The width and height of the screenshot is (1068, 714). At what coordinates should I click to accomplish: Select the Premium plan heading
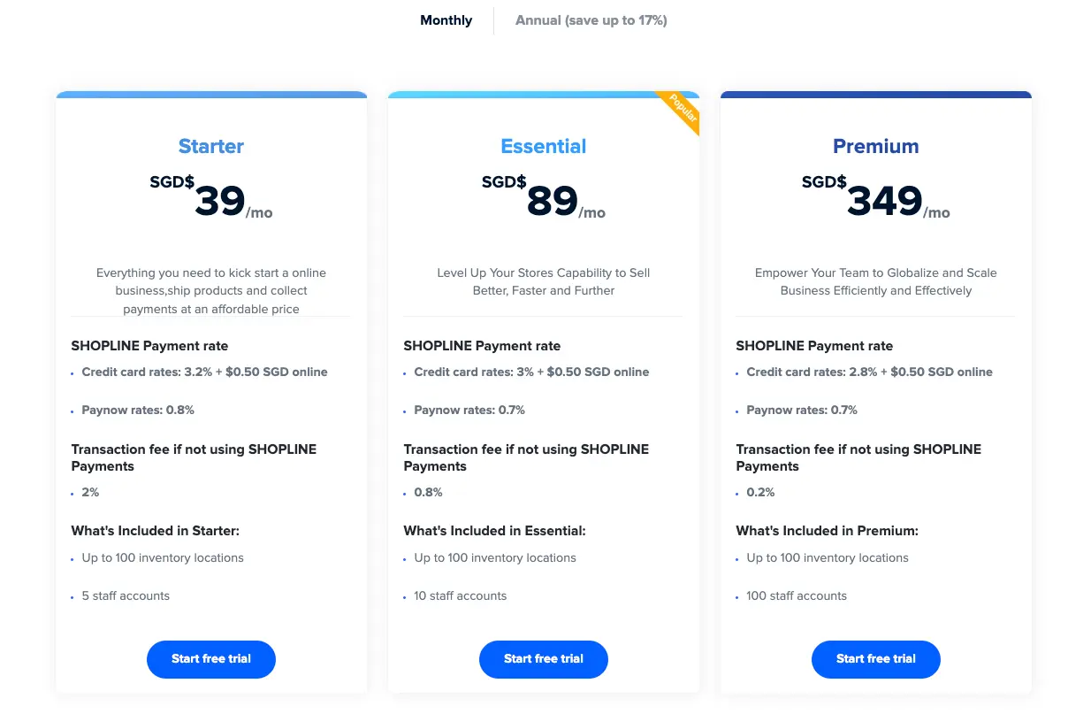tap(875, 146)
